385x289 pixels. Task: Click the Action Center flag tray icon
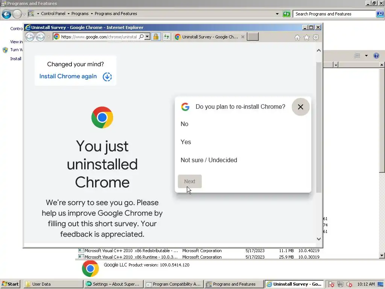pos(331,284)
